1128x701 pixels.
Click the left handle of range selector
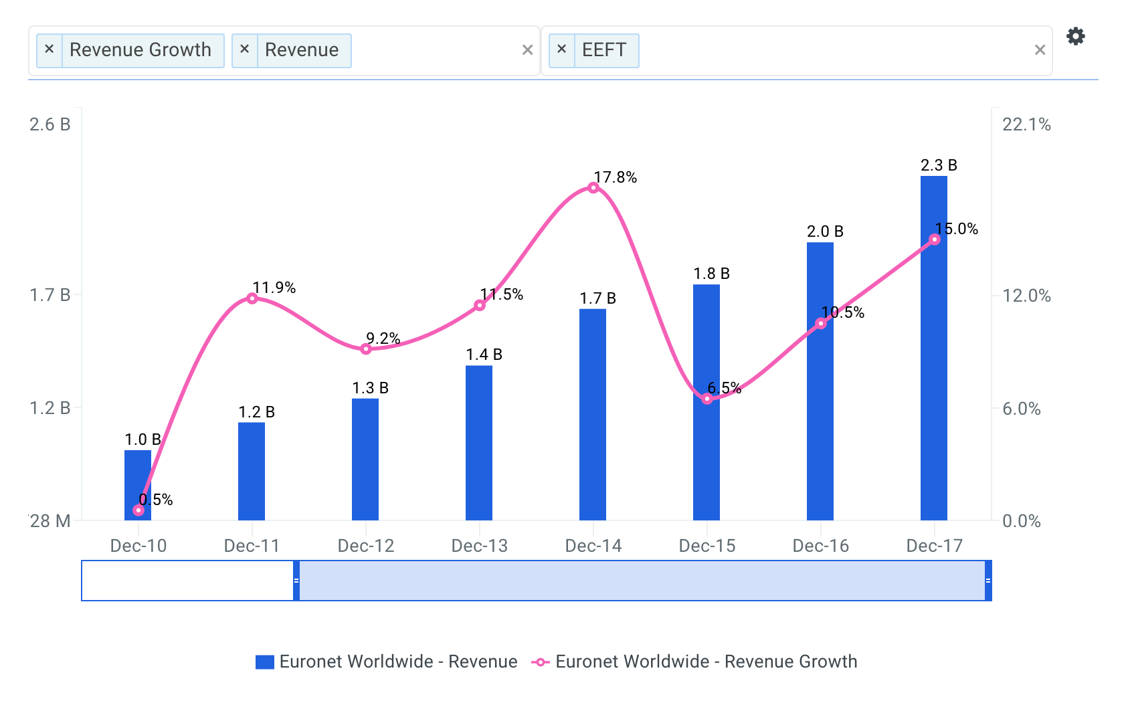[296, 581]
